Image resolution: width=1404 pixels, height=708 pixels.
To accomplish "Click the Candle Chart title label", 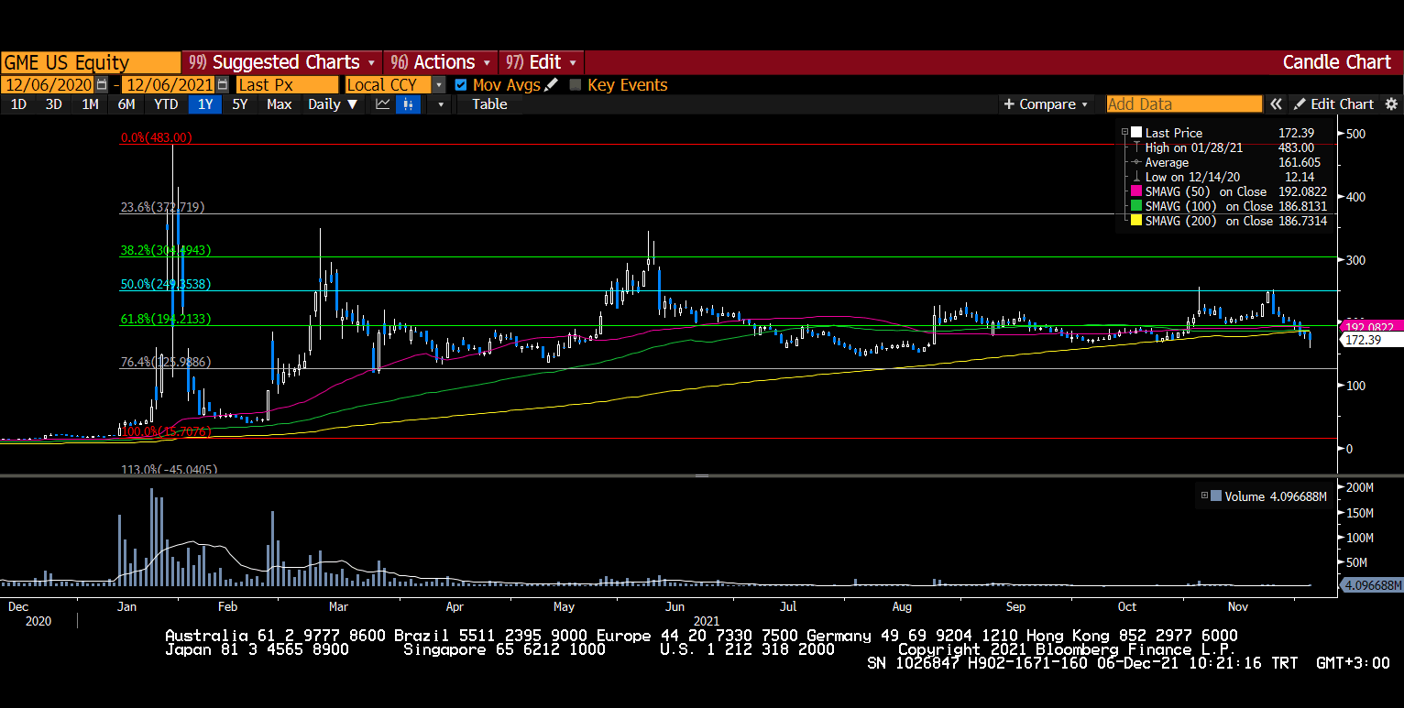I will (1336, 62).
